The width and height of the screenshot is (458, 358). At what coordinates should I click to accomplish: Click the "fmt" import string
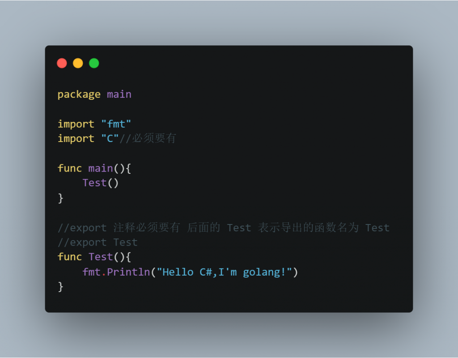tap(116, 124)
